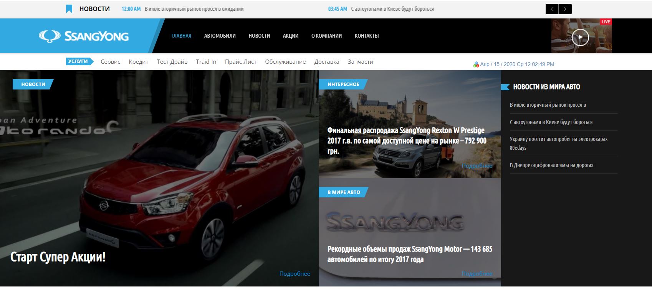Click Подробнее on the red car banner
Image resolution: width=652 pixels, height=293 pixels.
tap(295, 274)
